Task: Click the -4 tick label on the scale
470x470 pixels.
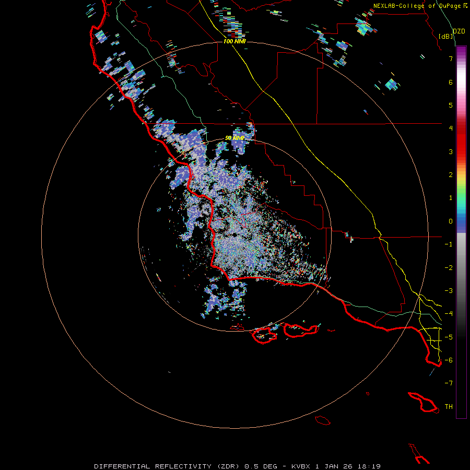Action: [x=449, y=314]
